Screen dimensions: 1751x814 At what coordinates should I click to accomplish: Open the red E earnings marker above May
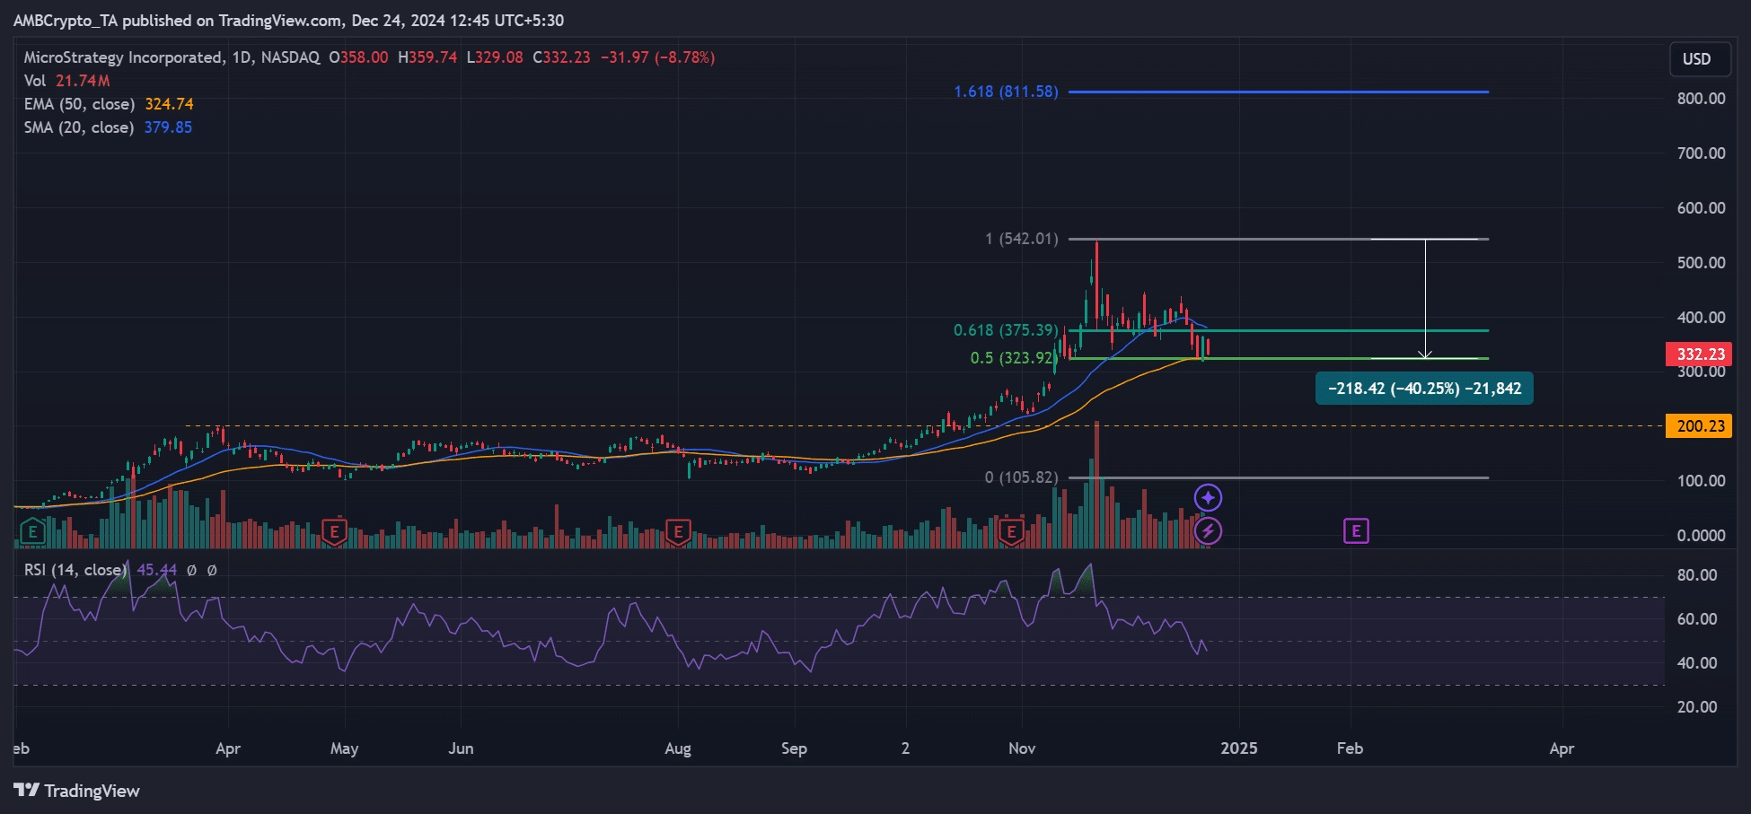(334, 531)
